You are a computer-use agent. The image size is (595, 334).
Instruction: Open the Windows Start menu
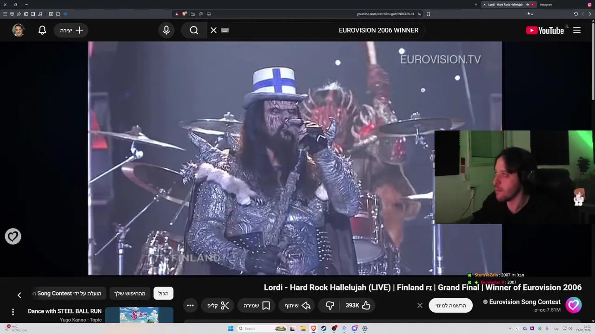pos(231,328)
